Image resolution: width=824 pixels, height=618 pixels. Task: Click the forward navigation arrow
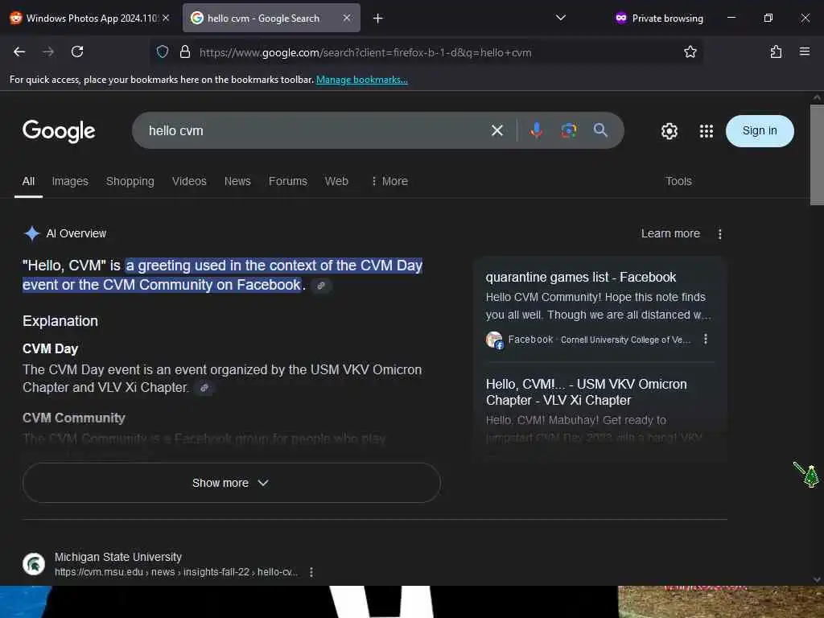[48, 51]
